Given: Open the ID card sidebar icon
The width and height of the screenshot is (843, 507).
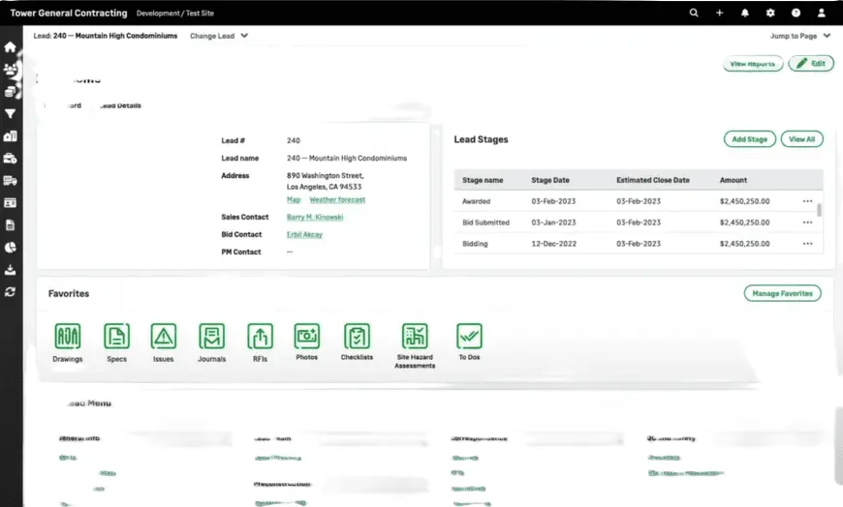Looking at the screenshot, I should pos(11,203).
